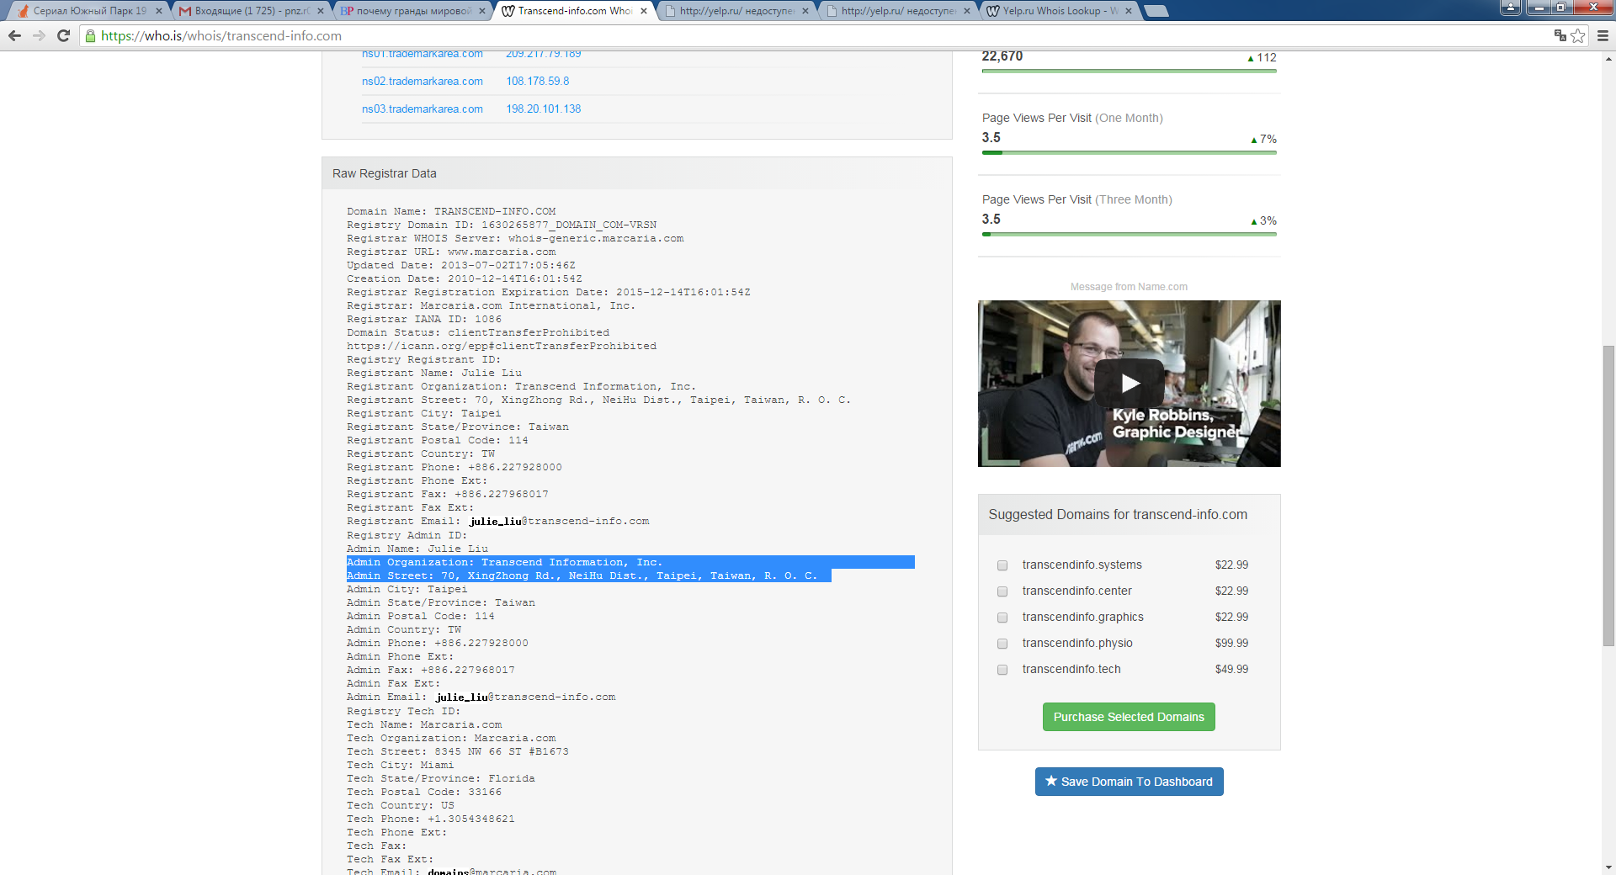Open a new browser tab
The height and width of the screenshot is (875, 1616).
[x=1157, y=11]
